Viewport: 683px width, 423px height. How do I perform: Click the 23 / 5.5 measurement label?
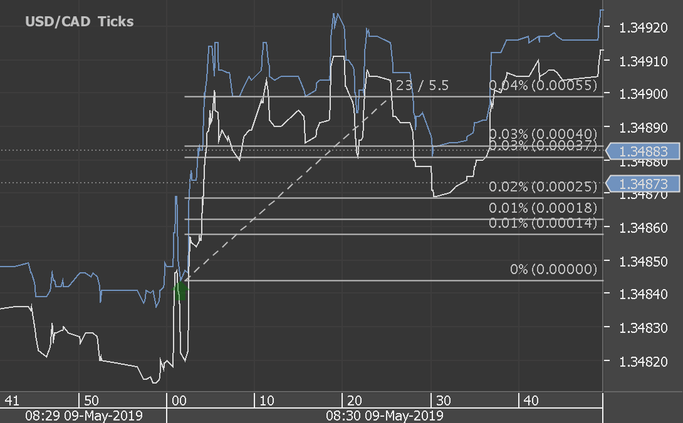[x=422, y=85]
